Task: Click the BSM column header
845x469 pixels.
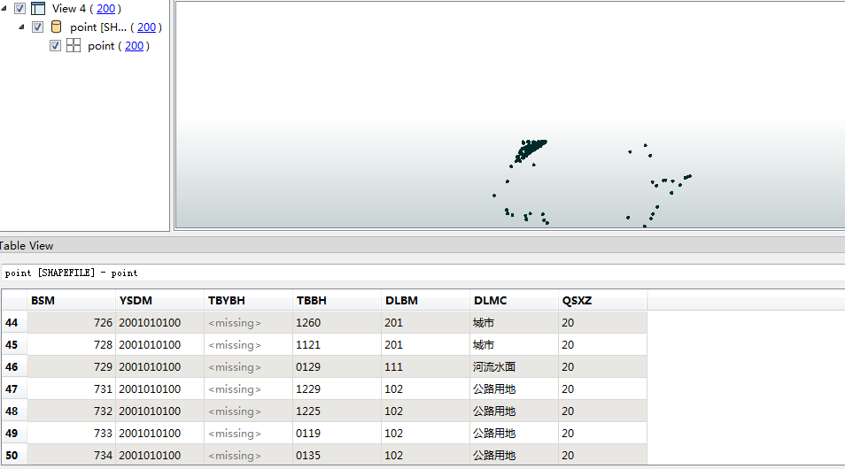Action: coord(71,301)
